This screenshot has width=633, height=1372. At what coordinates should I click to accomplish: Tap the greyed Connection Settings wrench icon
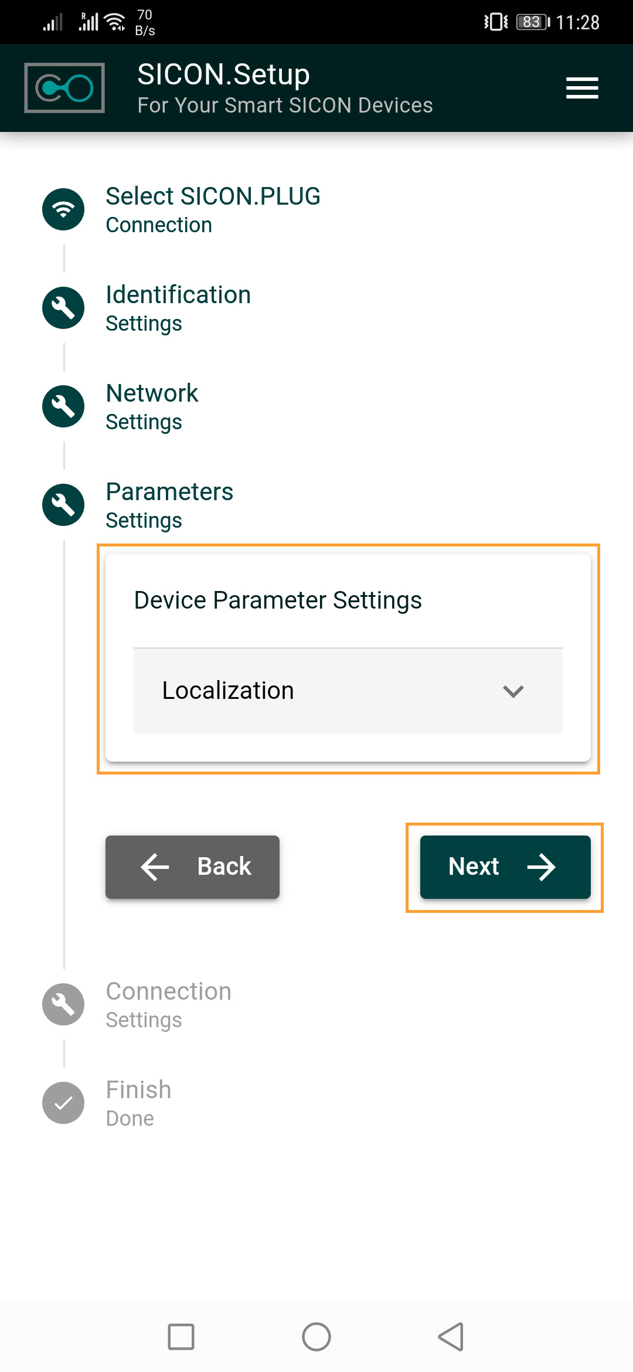[x=63, y=1004]
